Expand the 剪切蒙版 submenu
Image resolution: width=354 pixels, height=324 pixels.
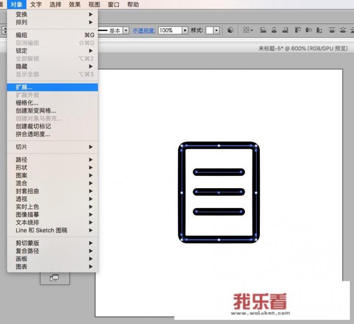(52, 243)
